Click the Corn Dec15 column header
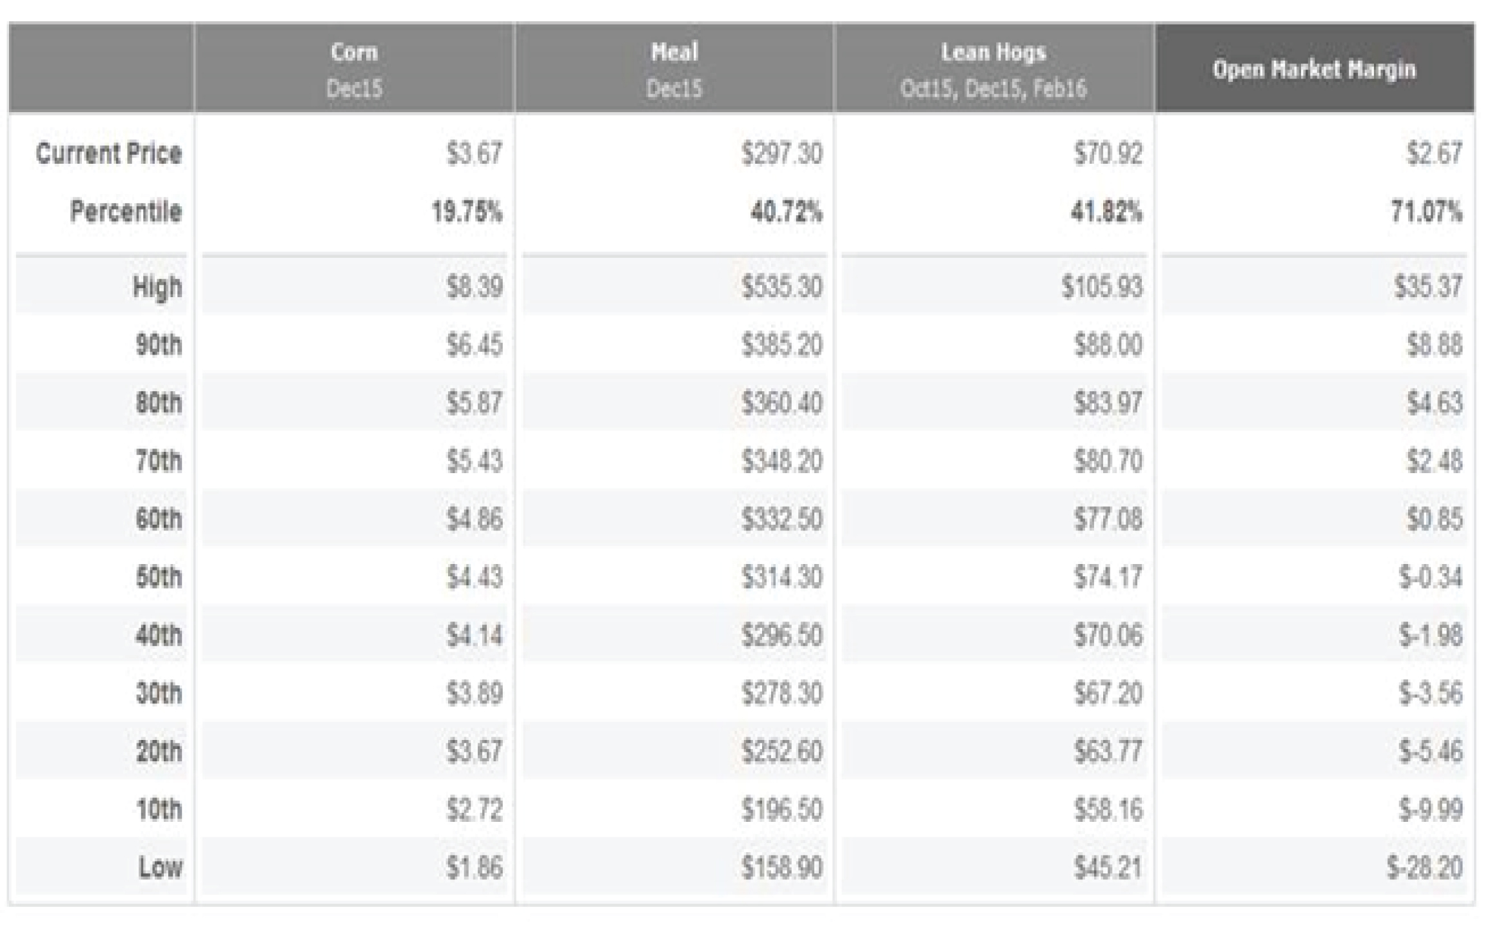This screenshot has width=1499, height=925. (x=354, y=68)
